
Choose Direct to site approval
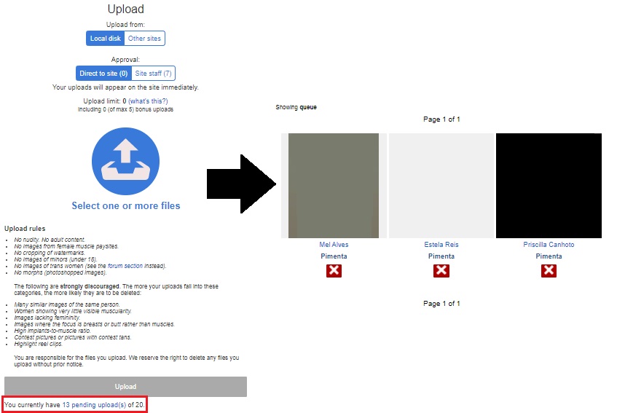[103, 74]
